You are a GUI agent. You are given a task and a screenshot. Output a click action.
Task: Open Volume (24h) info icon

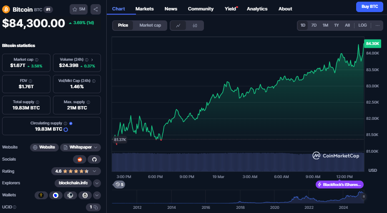coord(87,59)
